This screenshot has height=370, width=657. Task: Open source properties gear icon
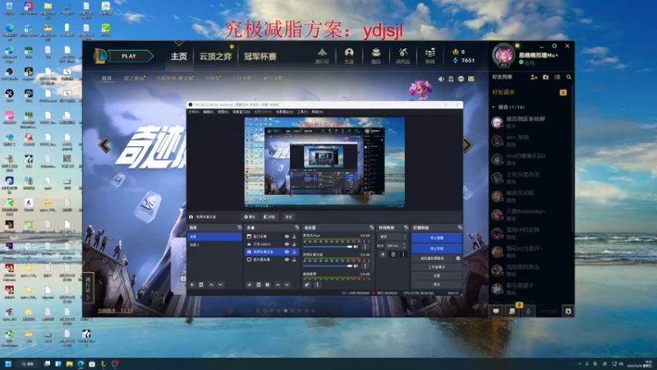(268, 284)
